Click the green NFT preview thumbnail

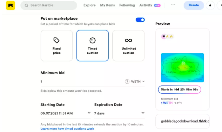182,67
